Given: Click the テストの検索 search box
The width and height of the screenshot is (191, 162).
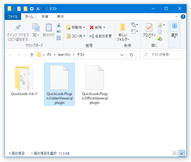Looking at the screenshot, I should (x=161, y=55).
